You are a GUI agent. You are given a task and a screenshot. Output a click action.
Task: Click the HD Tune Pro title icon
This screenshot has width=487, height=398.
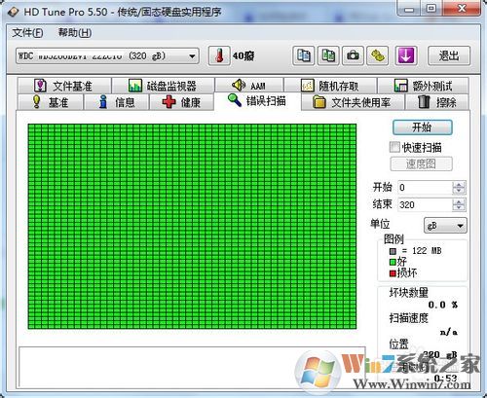tap(14, 12)
